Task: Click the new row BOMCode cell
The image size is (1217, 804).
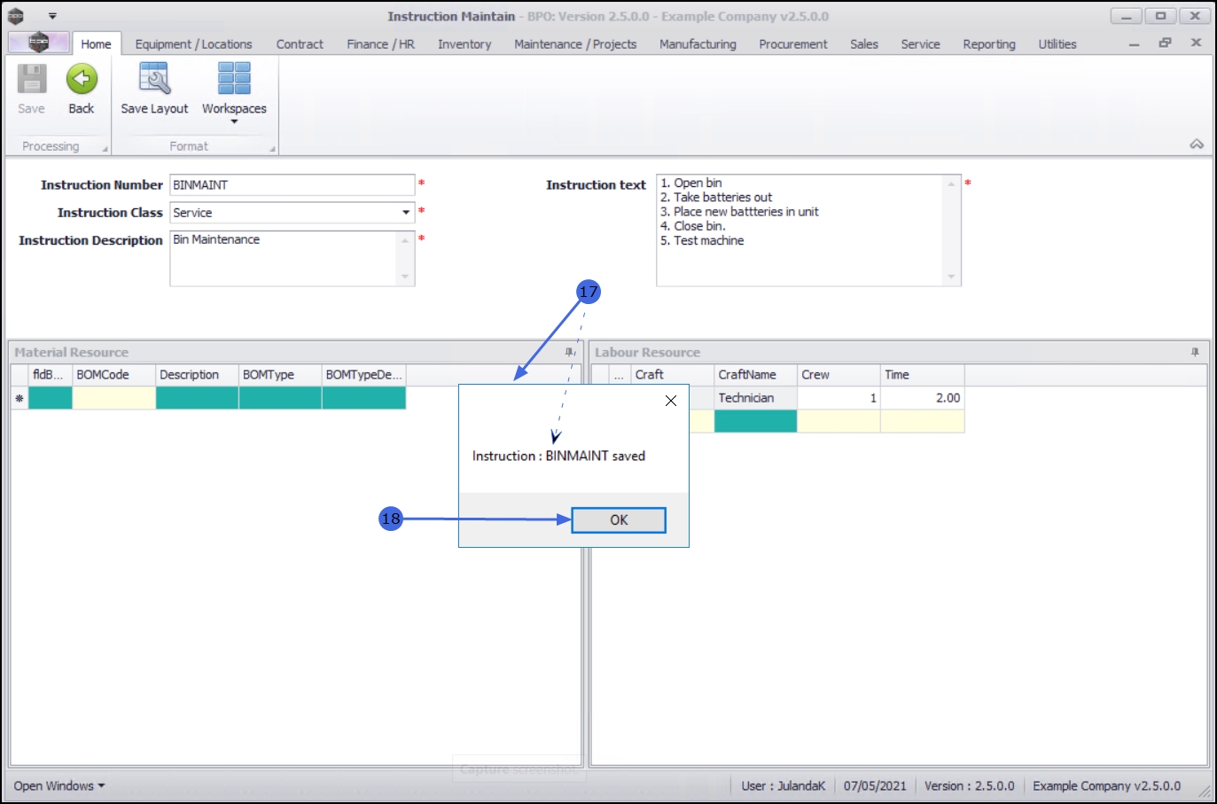Action: [x=114, y=398]
